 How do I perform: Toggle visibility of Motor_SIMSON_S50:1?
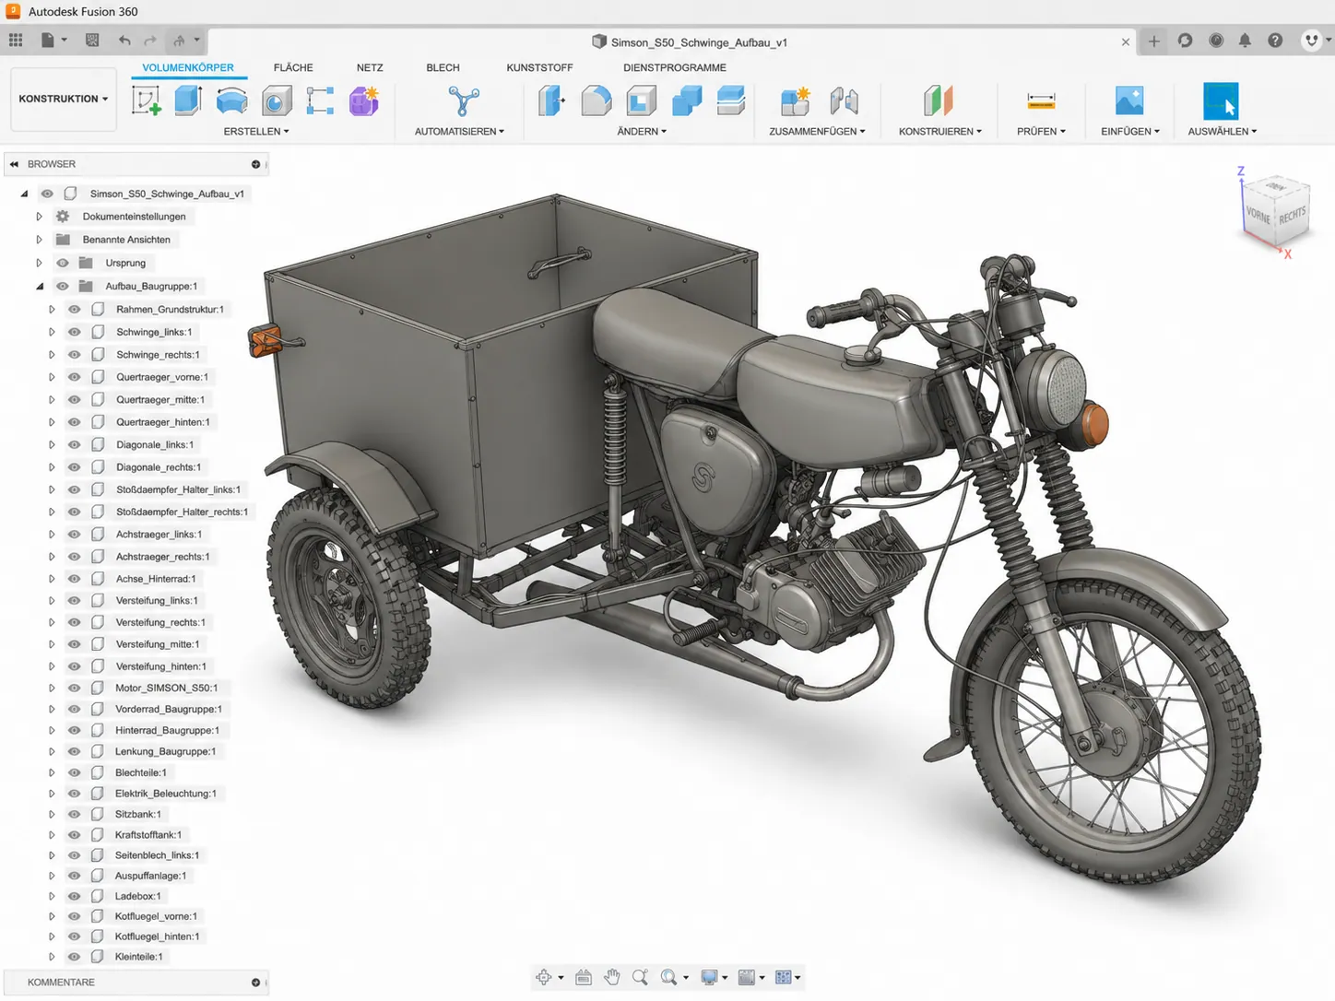75,688
